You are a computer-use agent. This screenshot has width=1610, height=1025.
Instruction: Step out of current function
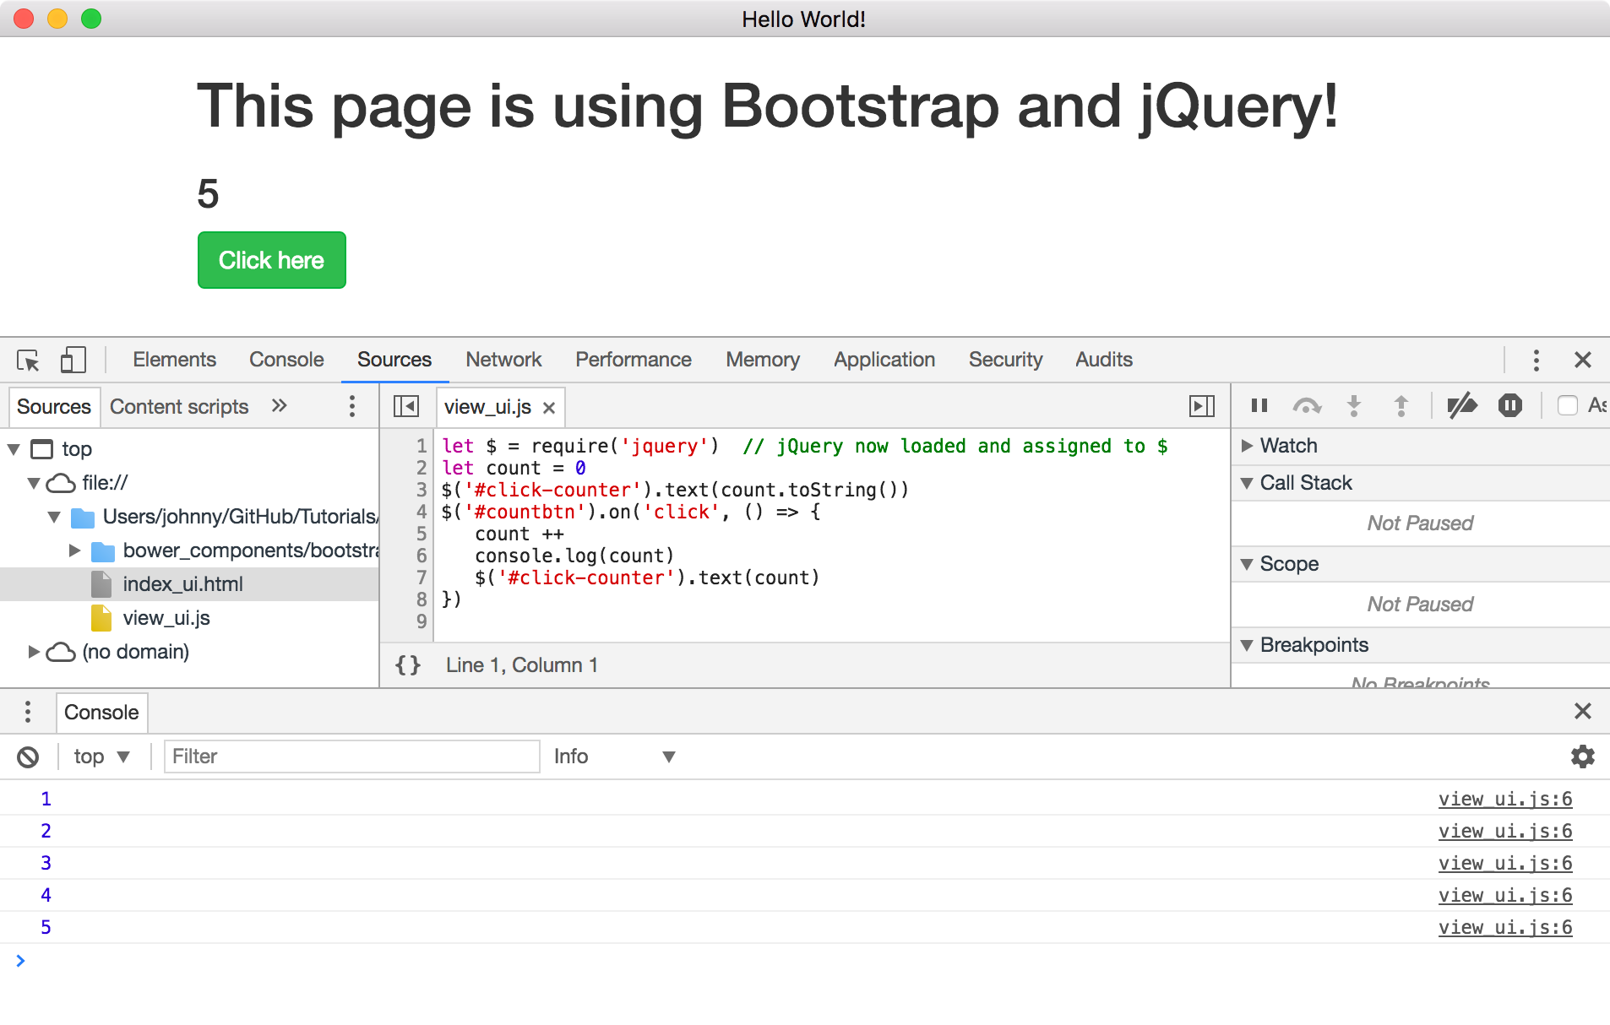click(x=1401, y=406)
